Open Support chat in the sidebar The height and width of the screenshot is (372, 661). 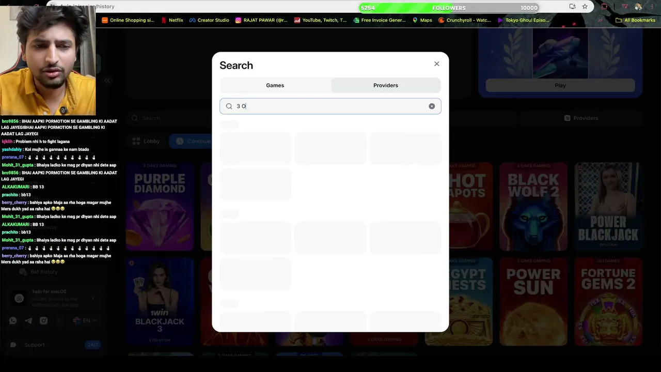point(54,345)
